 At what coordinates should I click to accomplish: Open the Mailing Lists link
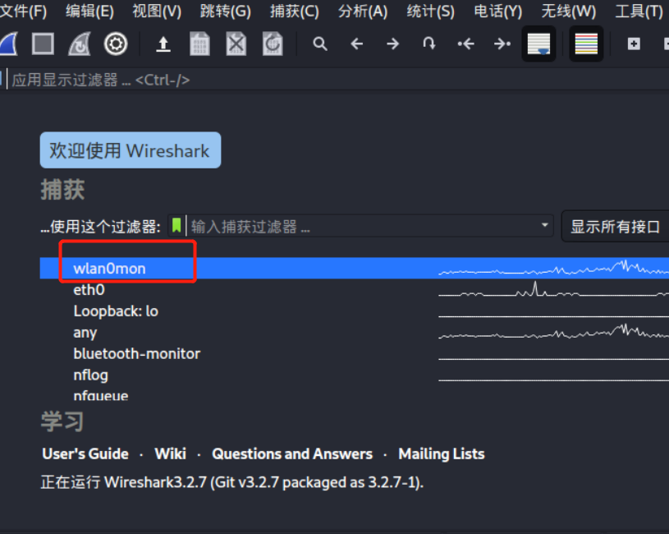[x=442, y=453]
